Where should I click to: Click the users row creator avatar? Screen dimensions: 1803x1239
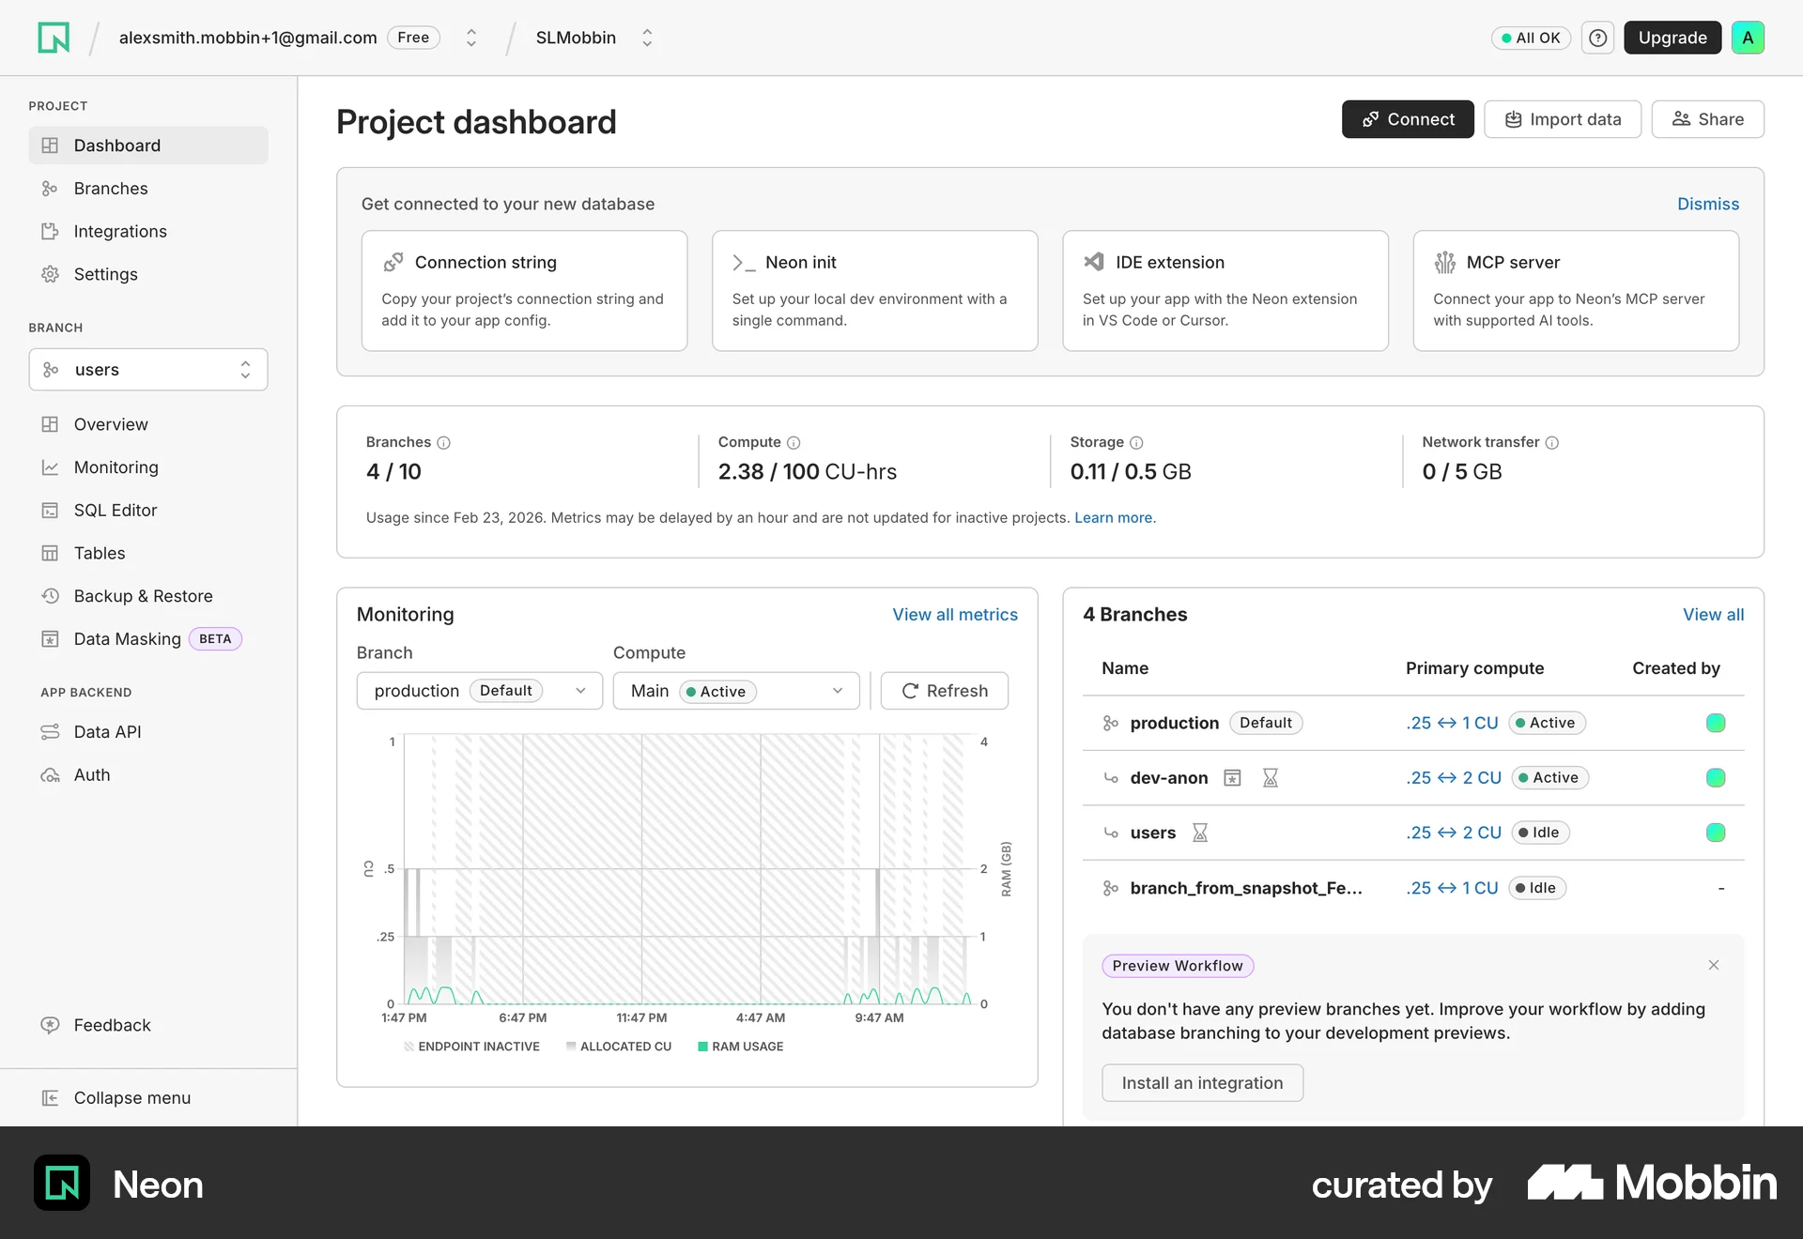point(1716,833)
